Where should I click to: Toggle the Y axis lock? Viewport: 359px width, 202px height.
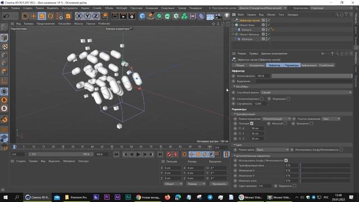(88, 16)
